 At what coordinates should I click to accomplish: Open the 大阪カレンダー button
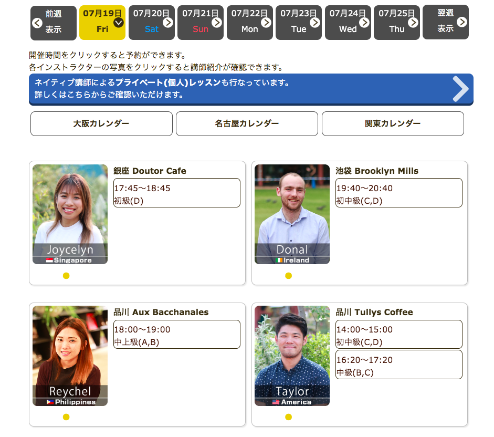click(x=101, y=124)
